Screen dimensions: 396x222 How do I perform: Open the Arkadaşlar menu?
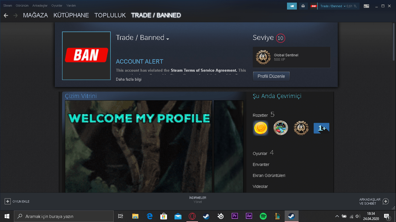click(x=40, y=5)
